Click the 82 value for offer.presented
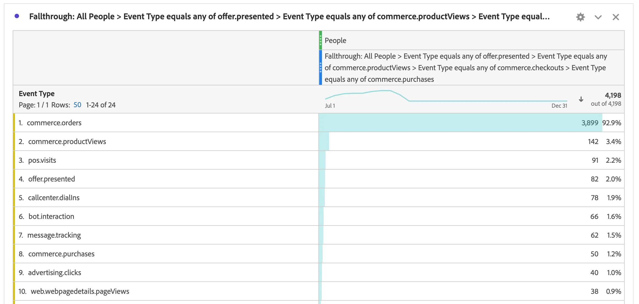 click(x=594, y=179)
